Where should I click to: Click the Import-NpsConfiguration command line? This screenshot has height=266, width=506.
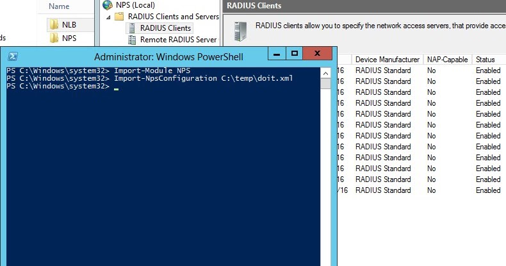tap(150, 78)
